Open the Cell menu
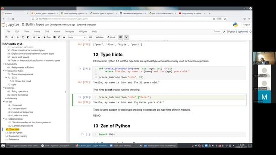This screenshot has width=276, height=155. tap(47, 31)
